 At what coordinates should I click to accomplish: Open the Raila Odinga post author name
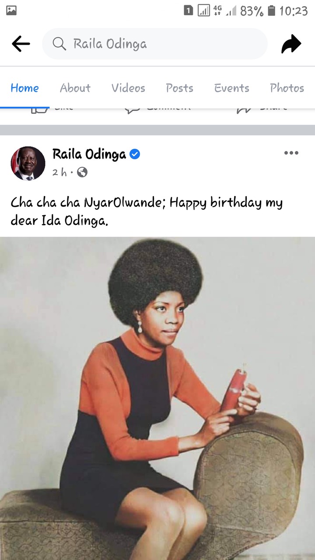pos(89,154)
